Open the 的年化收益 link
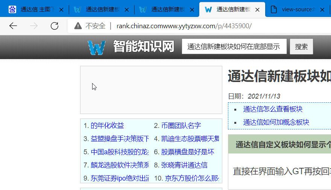The width and height of the screenshot is (331, 190). (107, 126)
